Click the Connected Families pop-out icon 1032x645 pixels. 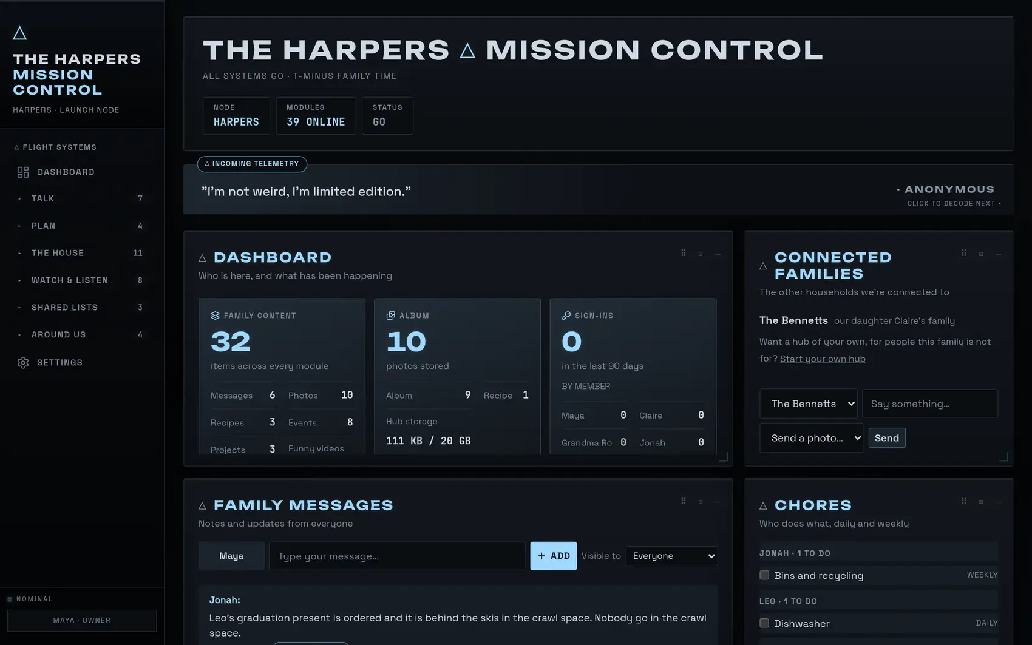(981, 254)
